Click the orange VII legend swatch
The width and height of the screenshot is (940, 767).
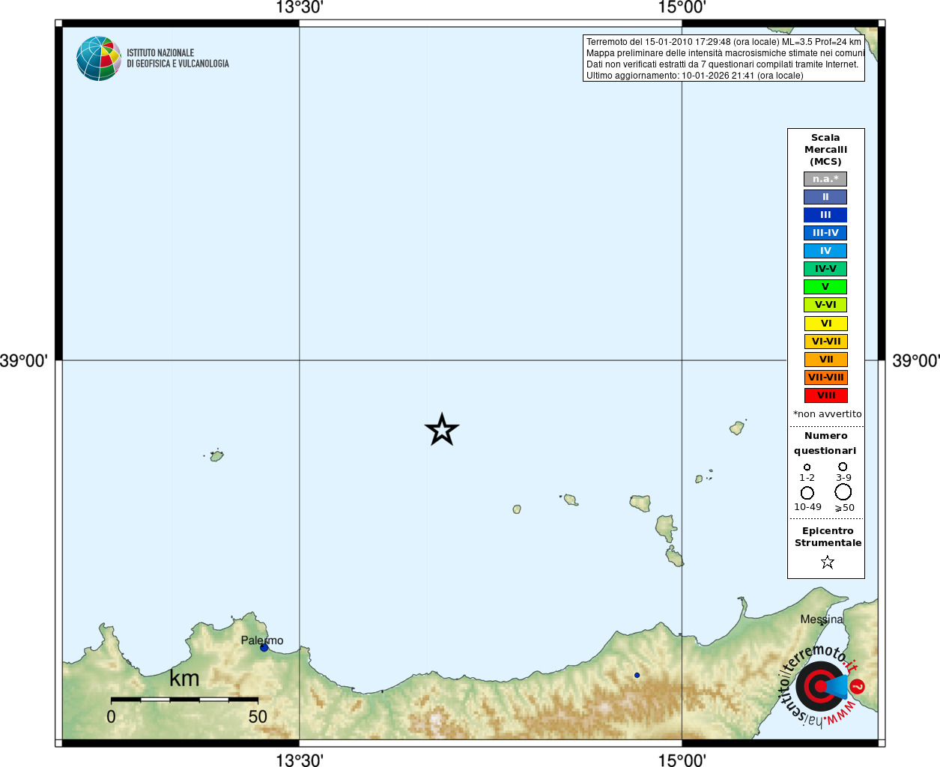(826, 360)
